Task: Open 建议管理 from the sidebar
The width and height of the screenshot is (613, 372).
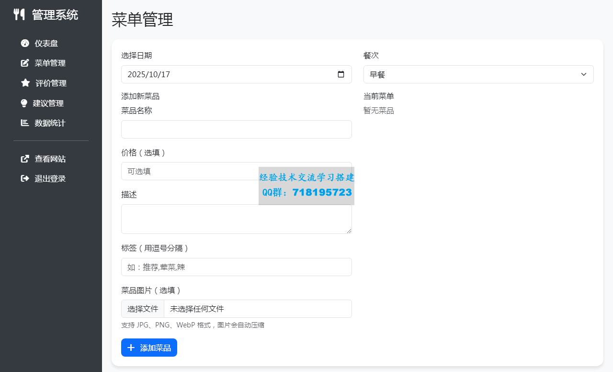Action: [48, 103]
